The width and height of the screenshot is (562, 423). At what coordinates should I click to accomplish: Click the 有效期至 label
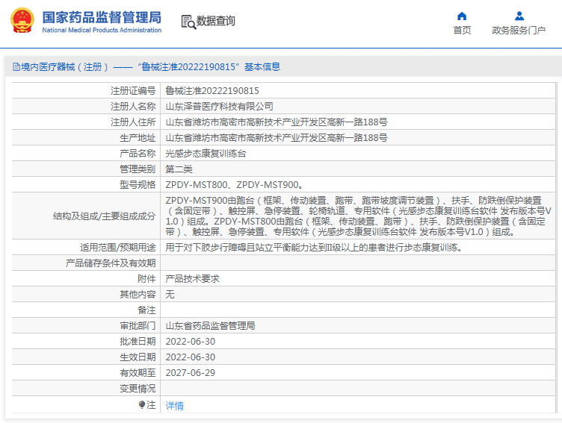[x=138, y=373]
